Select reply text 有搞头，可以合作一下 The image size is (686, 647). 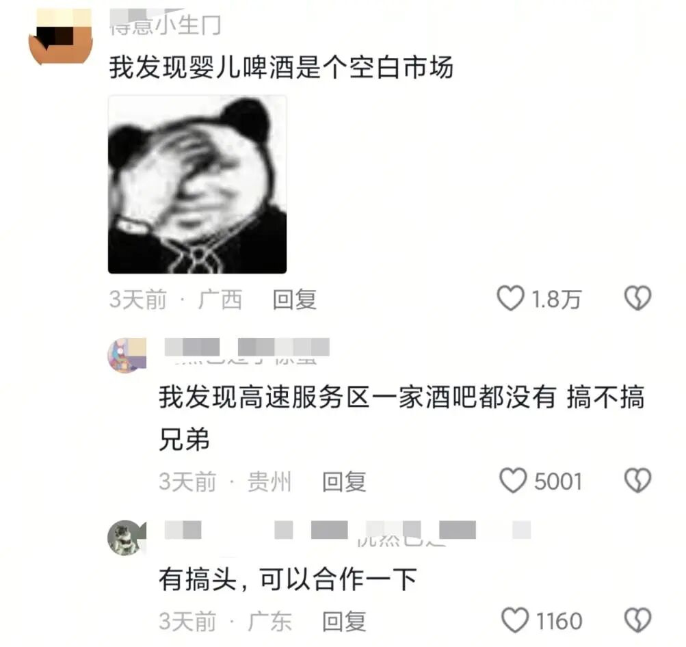point(288,579)
